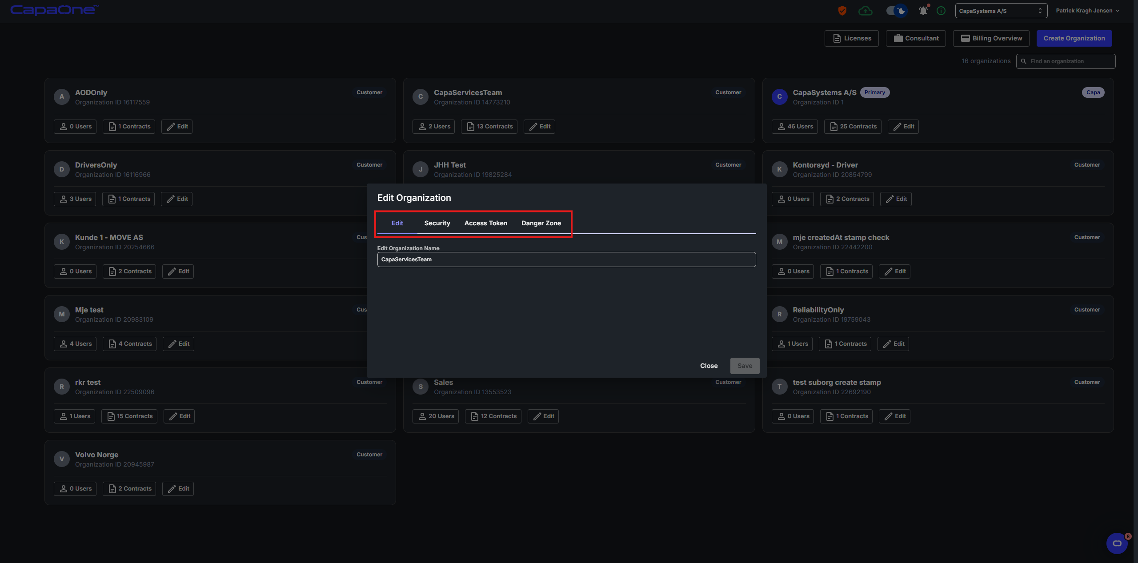The height and width of the screenshot is (563, 1138).
Task: Select the Edit tab in dialog
Action: 397,223
